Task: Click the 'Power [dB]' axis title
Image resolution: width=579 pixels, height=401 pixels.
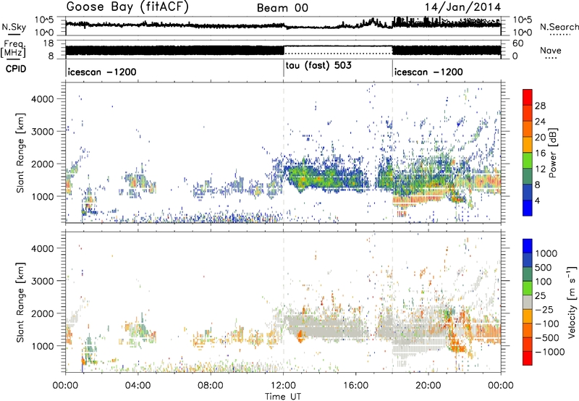Action: 552,153
